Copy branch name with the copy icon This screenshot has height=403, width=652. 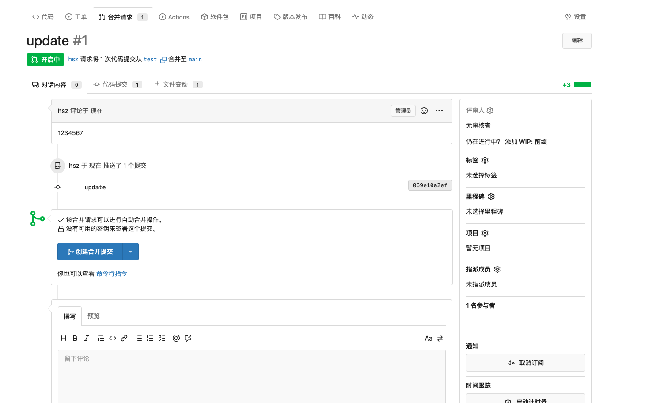(163, 60)
